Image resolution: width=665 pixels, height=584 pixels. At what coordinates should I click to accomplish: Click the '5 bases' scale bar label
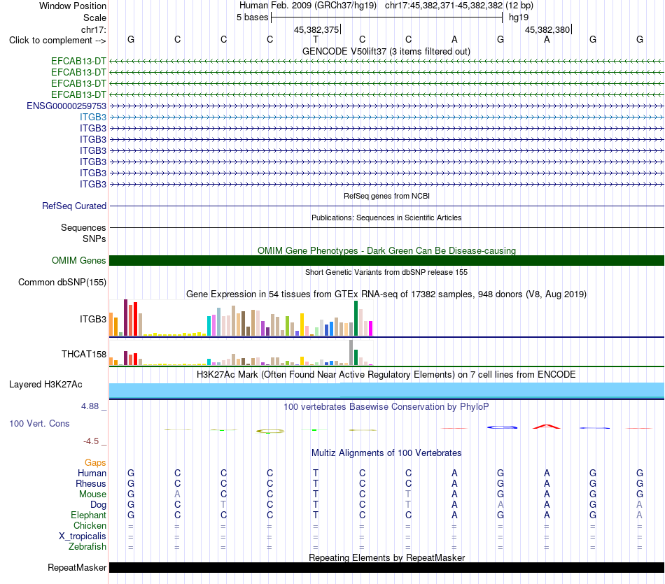pyautogui.click(x=252, y=17)
